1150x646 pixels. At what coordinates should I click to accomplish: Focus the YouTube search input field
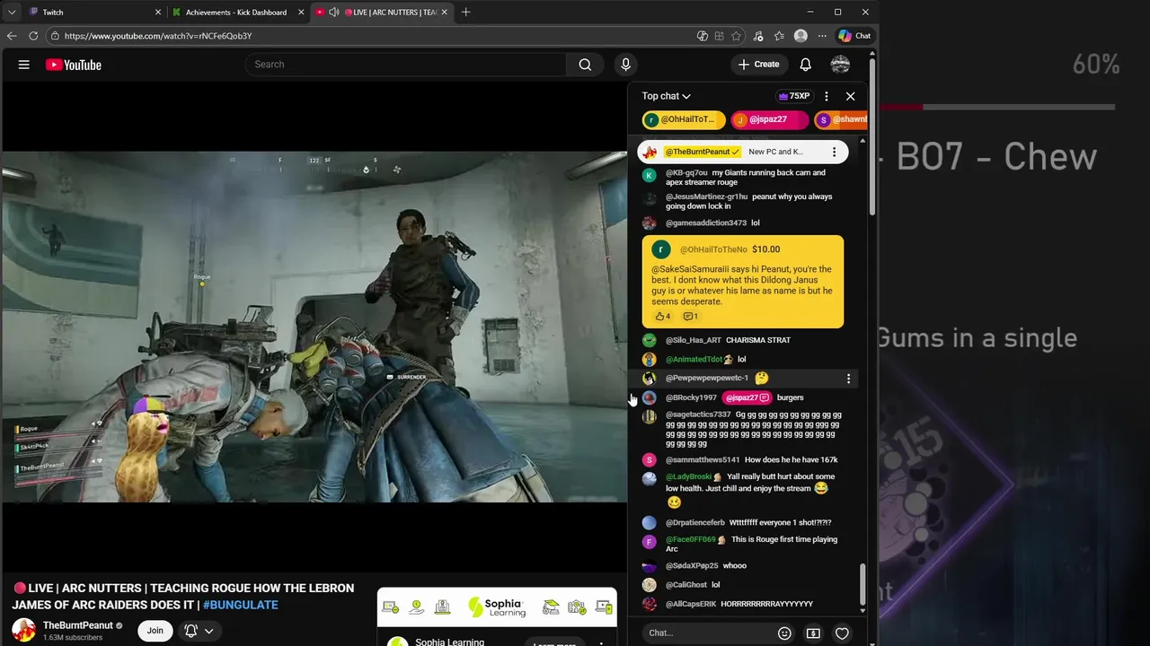click(x=405, y=65)
